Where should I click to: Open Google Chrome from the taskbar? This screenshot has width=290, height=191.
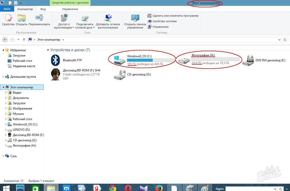[113, 188]
